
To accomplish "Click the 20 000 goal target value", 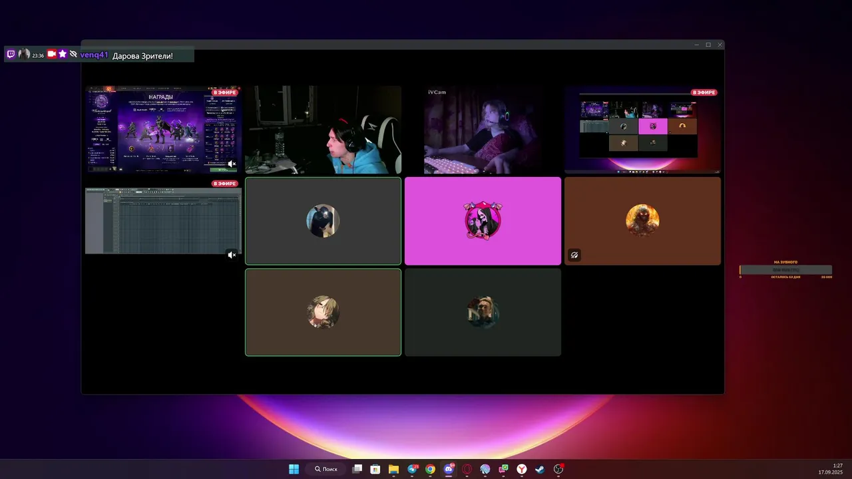I will [x=827, y=277].
